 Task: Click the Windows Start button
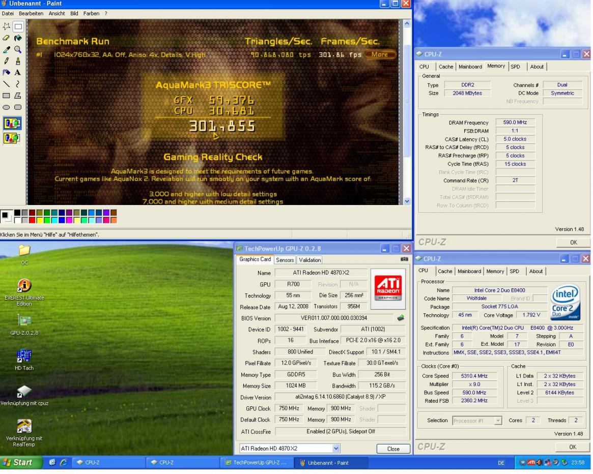tap(21, 462)
